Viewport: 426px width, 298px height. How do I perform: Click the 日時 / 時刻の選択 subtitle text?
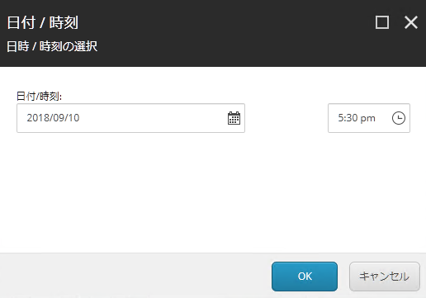[x=52, y=46]
